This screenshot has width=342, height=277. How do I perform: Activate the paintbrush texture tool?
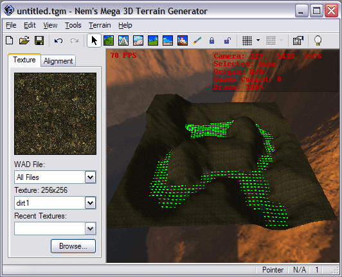tap(197, 40)
